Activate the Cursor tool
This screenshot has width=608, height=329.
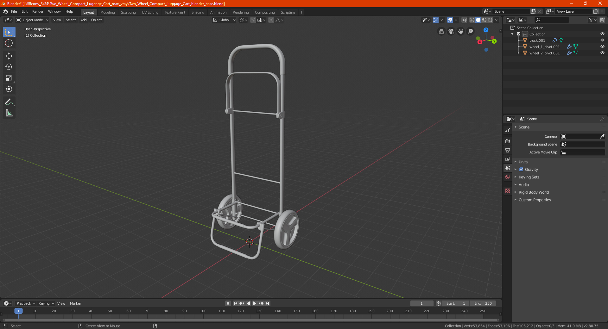click(9, 43)
